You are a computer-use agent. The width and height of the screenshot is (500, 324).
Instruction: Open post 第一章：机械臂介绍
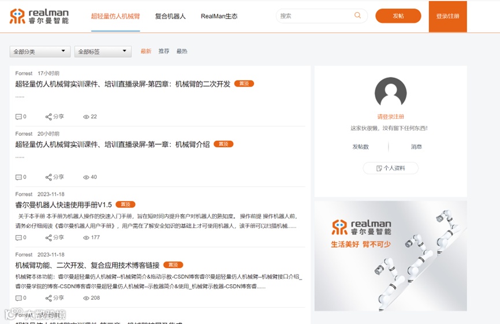(x=113, y=144)
